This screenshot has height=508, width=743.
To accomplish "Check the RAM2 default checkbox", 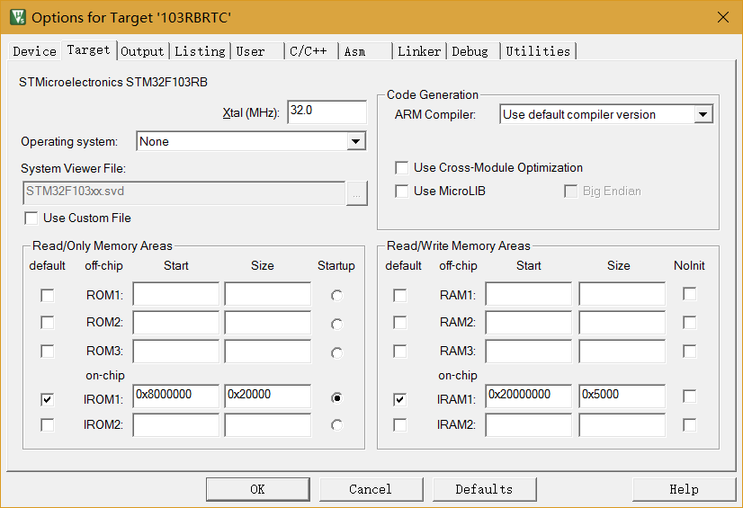I will 400,323.
